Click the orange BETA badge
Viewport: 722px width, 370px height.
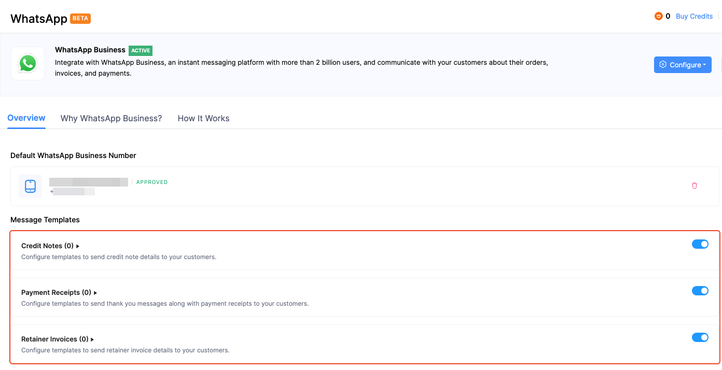(x=80, y=19)
